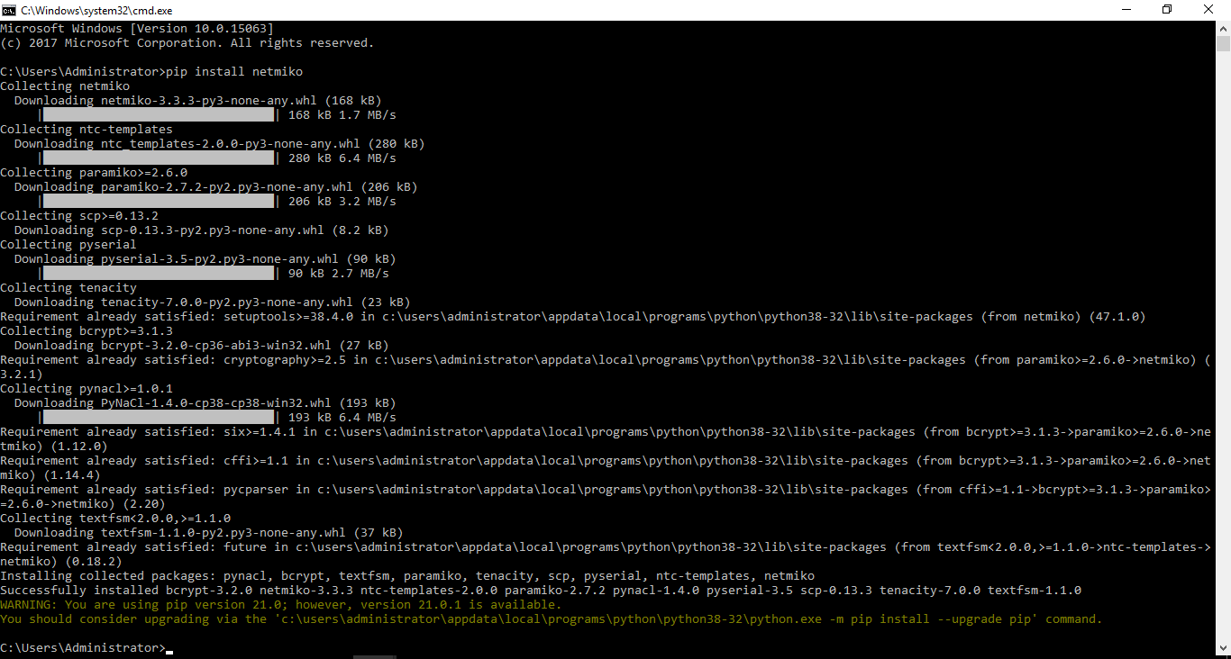Click the last command prompt line
Image resolution: width=1231 pixels, height=659 pixels.
(x=87, y=648)
